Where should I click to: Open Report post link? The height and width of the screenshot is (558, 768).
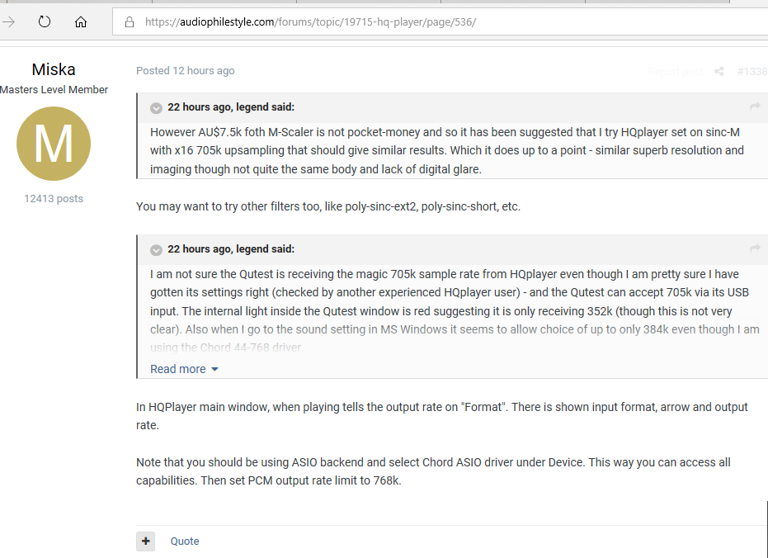point(676,72)
